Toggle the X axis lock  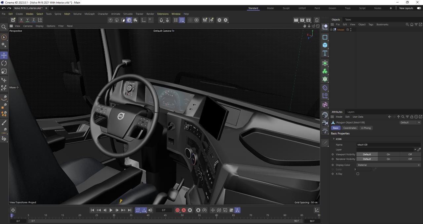point(21,20)
